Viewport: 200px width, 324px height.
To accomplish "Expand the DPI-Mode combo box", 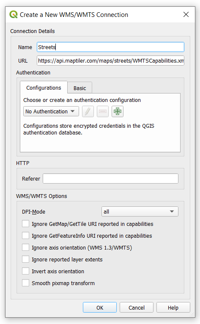I will 140,211.
